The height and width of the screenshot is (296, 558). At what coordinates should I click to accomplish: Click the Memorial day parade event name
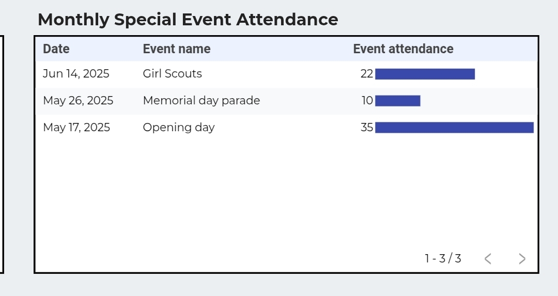click(201, 101)
